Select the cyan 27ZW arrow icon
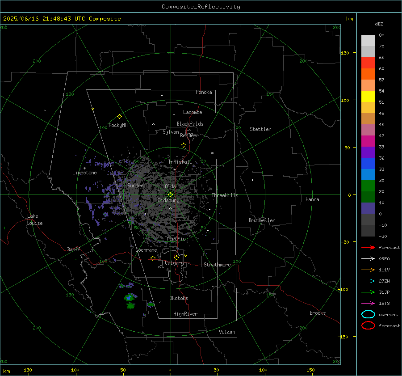This screenshot has height=376, width=402. pos(368,281)
